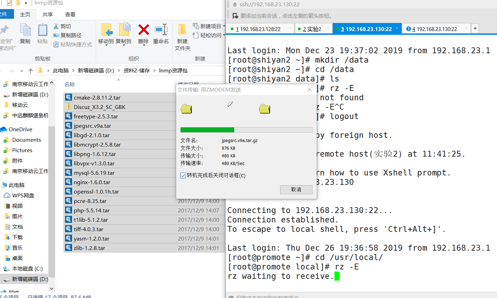The image size is (497, 298).
Task: Switch to the 查看 ribbon tab
Action: click(70, 14)
